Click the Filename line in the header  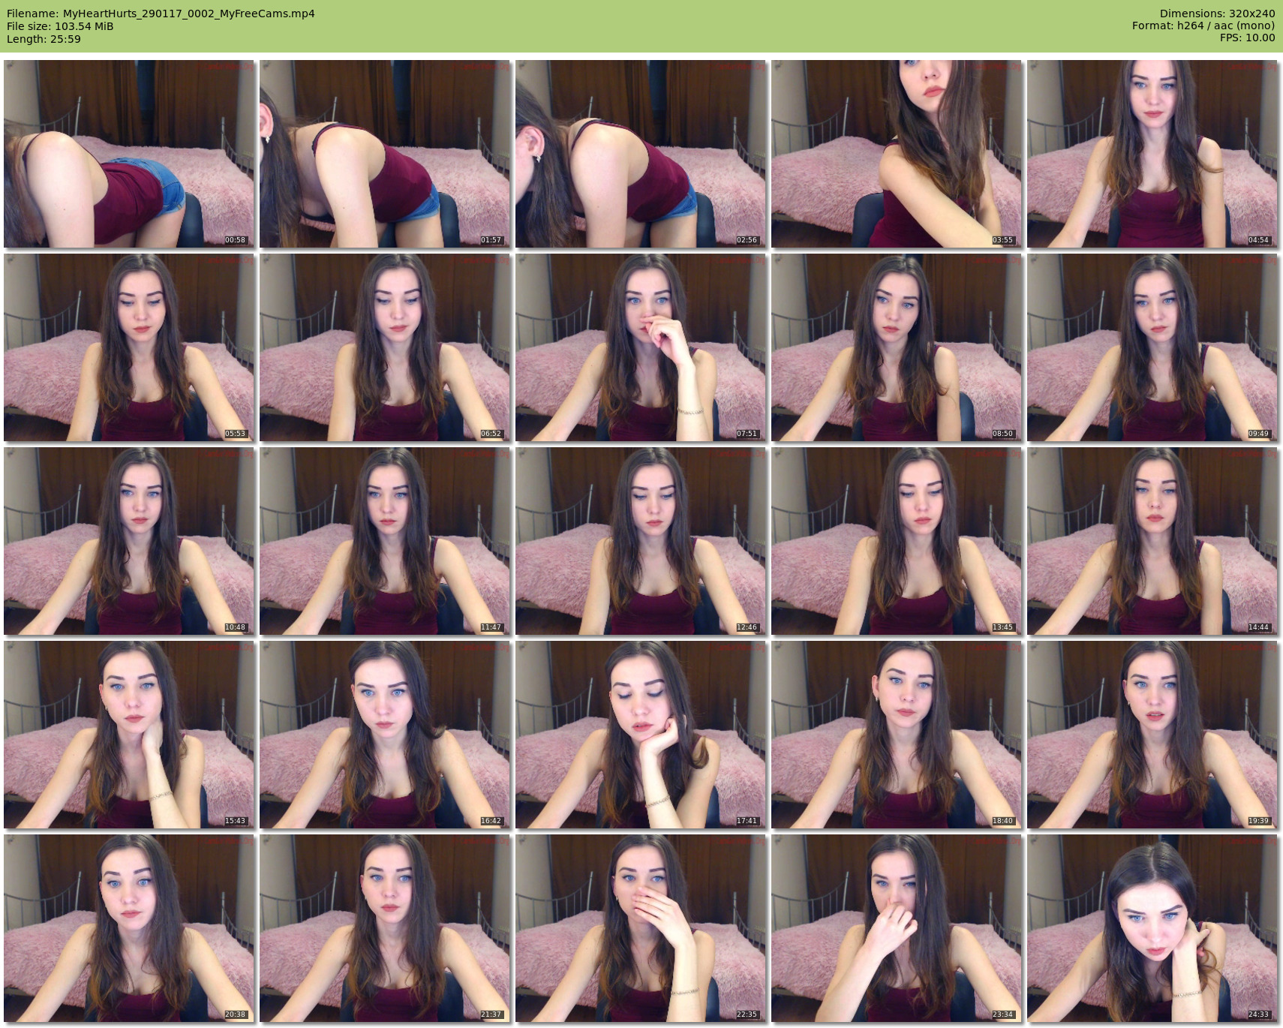161,14
